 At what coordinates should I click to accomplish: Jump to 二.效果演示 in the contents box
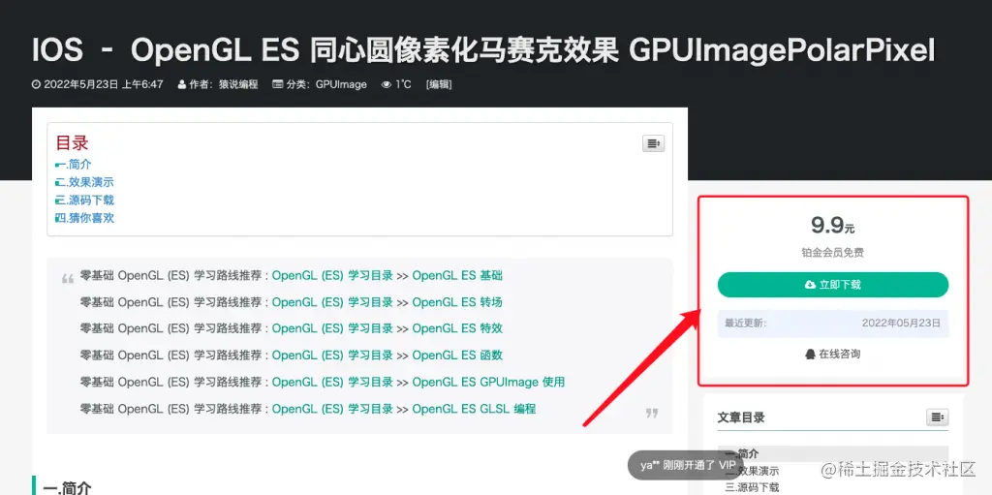coord(85,182)
